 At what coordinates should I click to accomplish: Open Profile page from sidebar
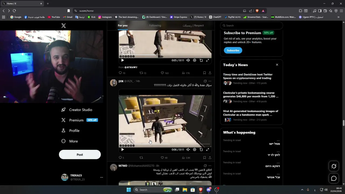[70, 131]
